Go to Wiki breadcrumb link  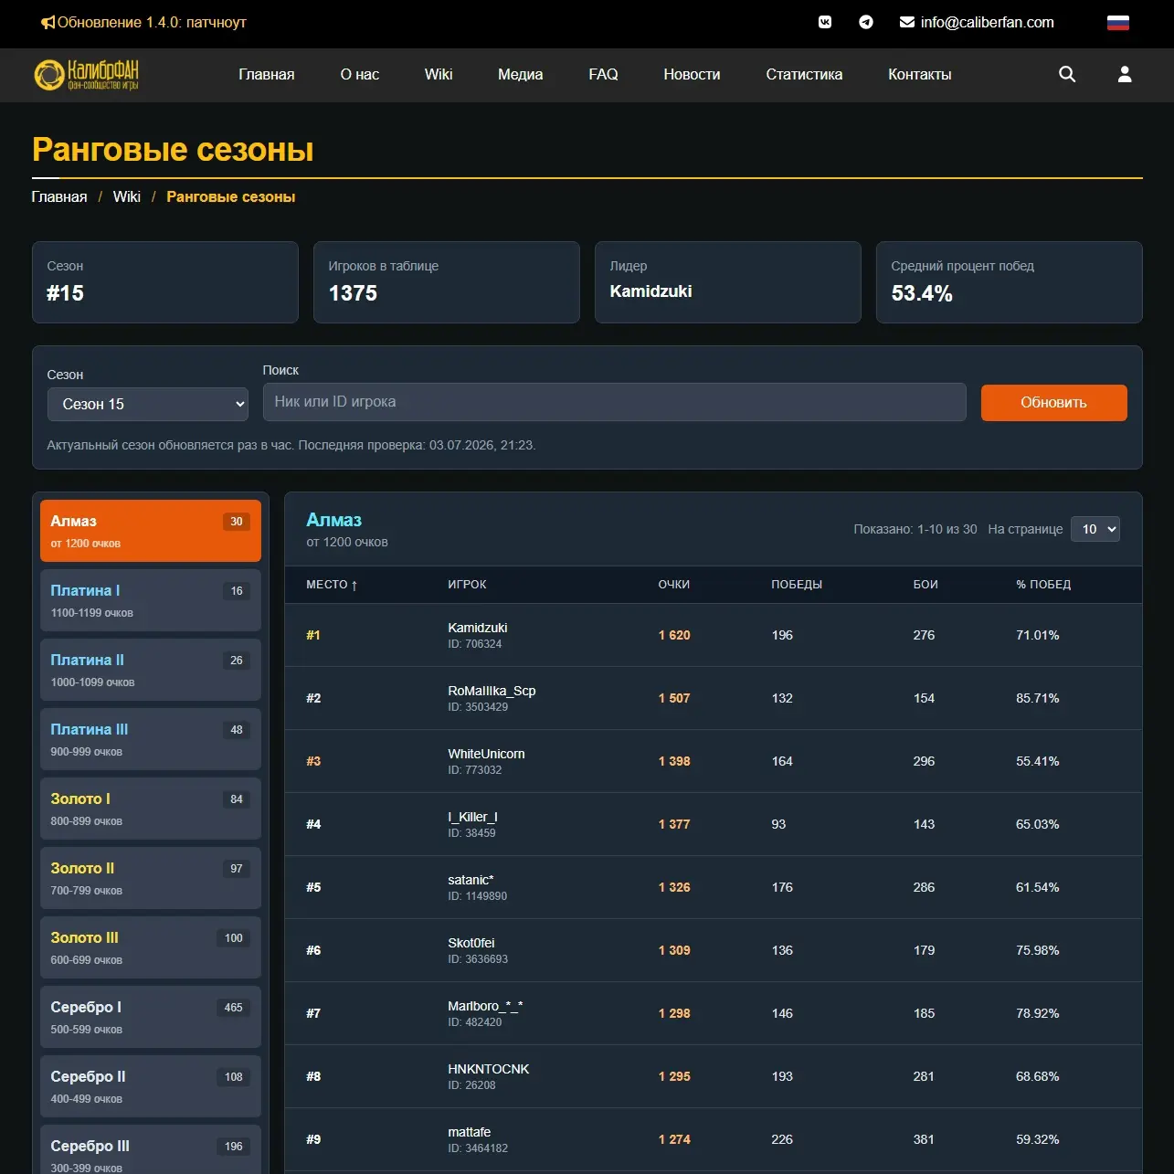click(127, 196)
